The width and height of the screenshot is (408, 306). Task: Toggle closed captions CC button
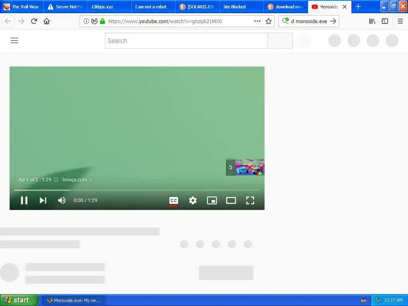[x=174, y=201]
